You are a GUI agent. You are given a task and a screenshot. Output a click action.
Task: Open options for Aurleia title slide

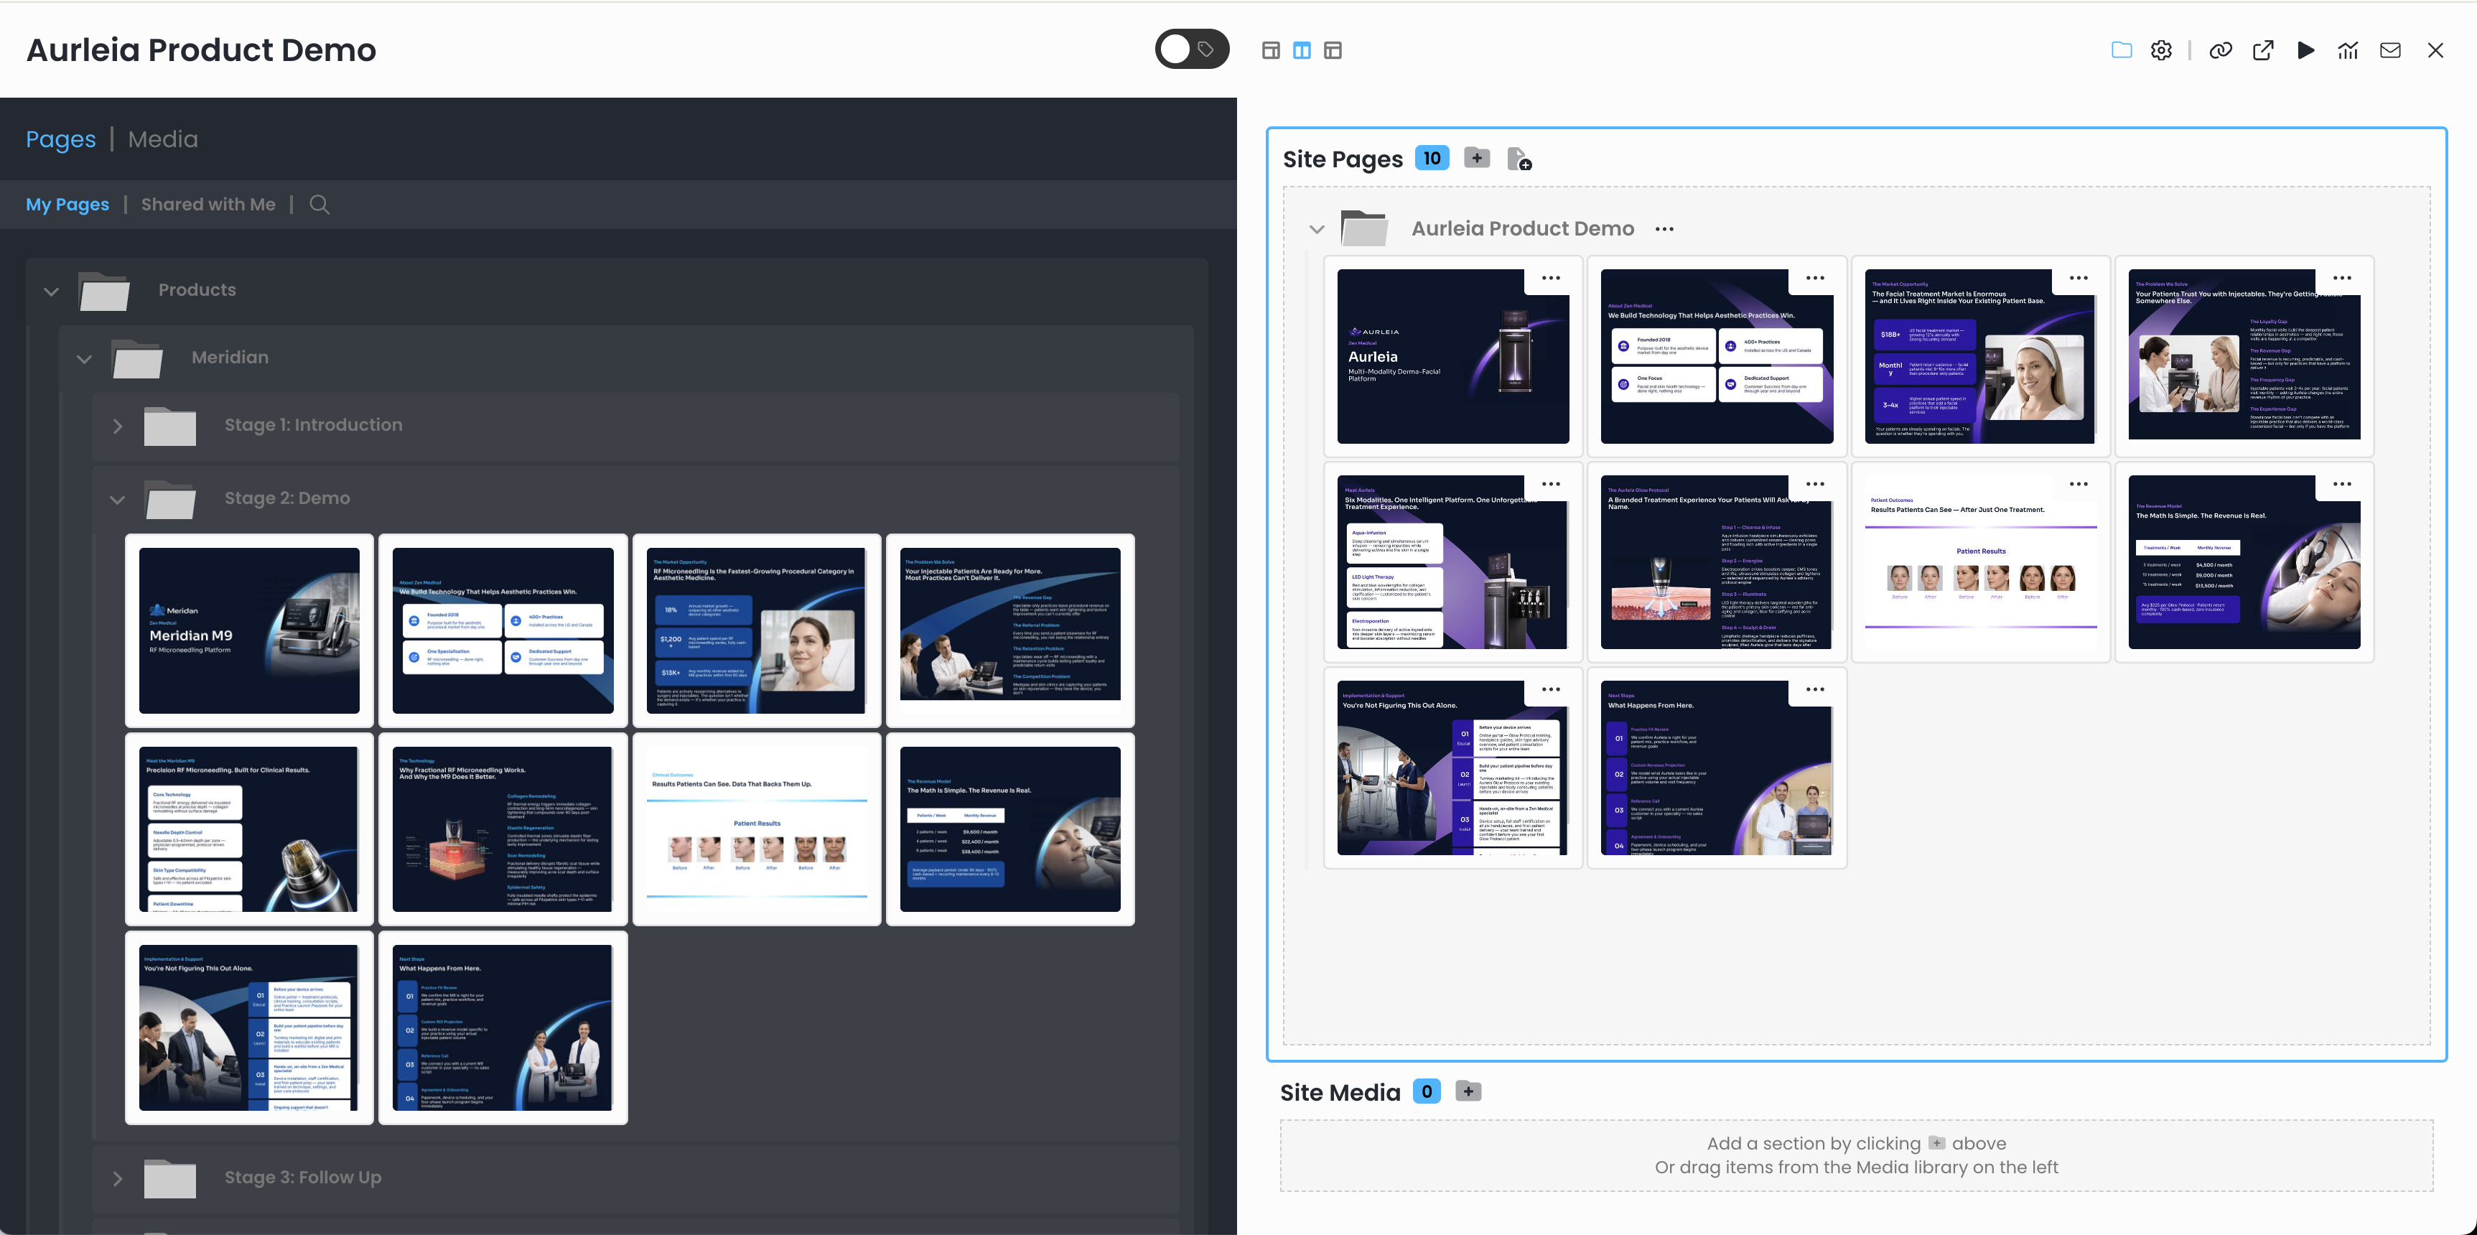coord(1550,278)
